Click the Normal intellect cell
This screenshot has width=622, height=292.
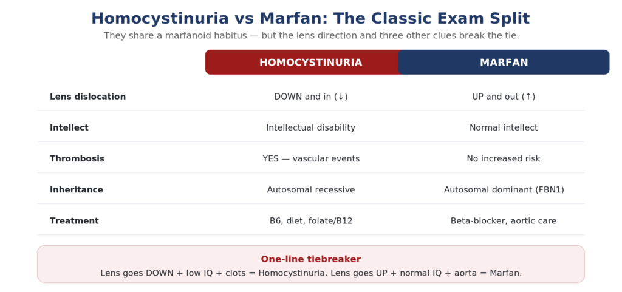click(x=504, y=127)
